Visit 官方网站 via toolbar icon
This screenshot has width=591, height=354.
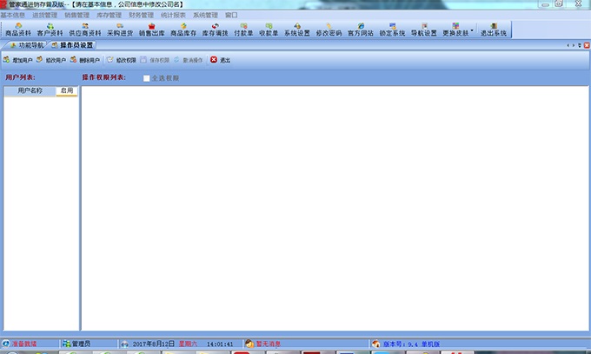361,30
